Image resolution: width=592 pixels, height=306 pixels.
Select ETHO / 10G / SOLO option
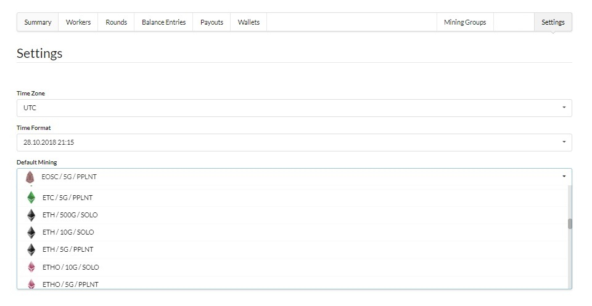(x=292, y=268)
